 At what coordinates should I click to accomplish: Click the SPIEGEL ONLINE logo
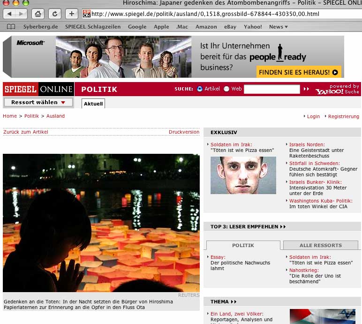(38, 89)
